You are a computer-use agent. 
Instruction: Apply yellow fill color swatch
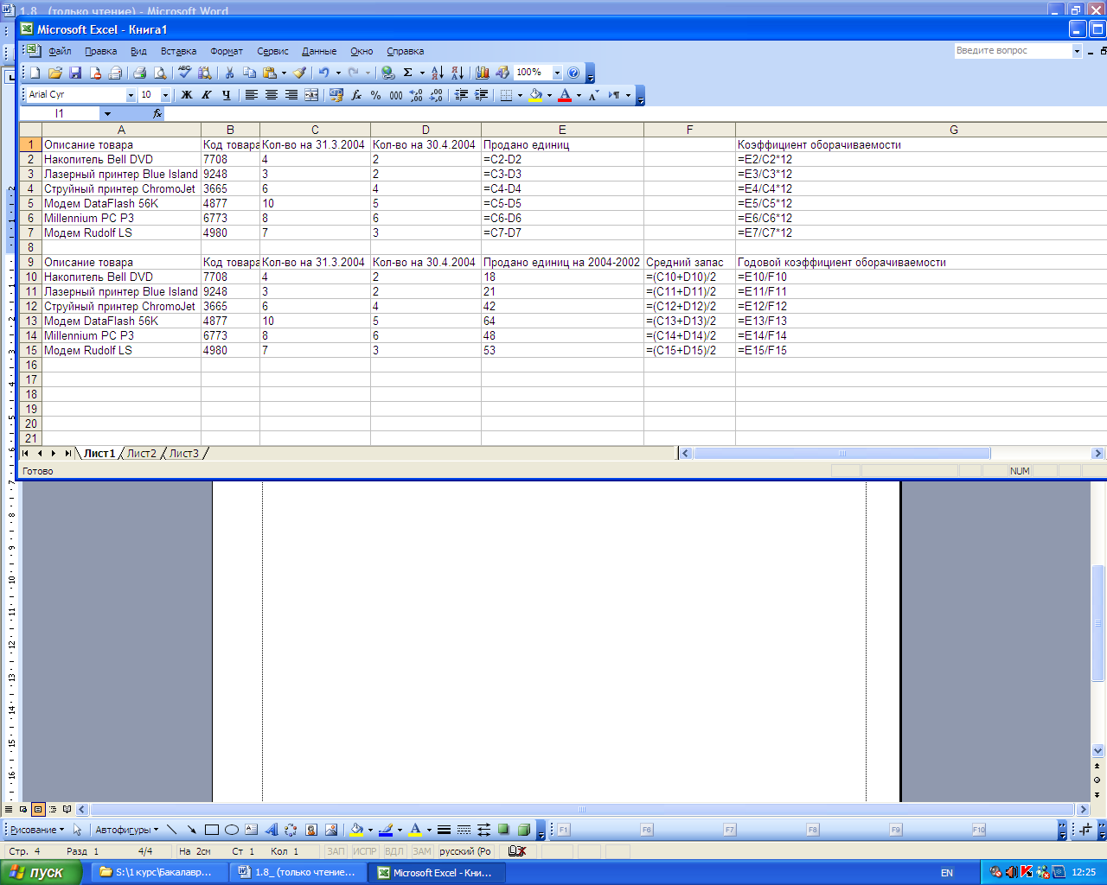(535, 95)
